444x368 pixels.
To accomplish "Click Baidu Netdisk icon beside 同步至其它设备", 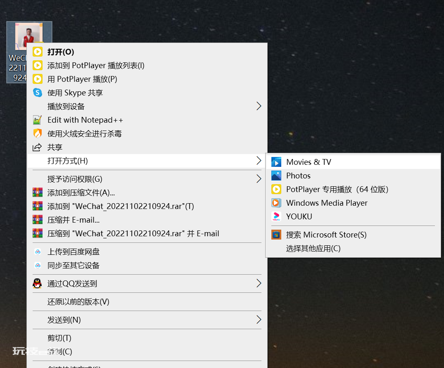I will pyautogui.click(x=37, y=265).
